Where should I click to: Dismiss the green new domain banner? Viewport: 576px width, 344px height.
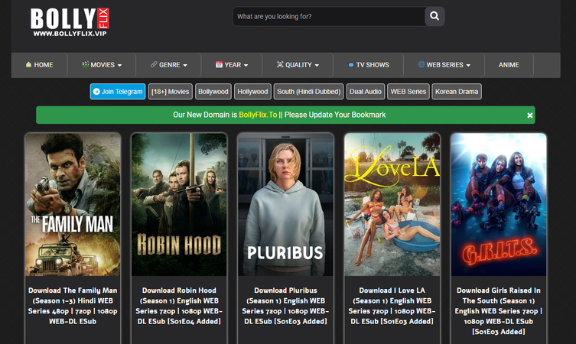(x=529, y=115)
